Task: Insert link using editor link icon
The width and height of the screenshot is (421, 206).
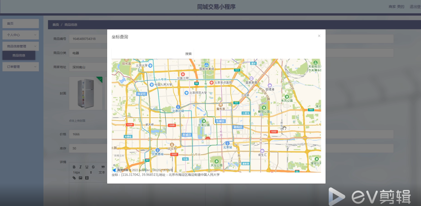Action: [x=74, y=178]
